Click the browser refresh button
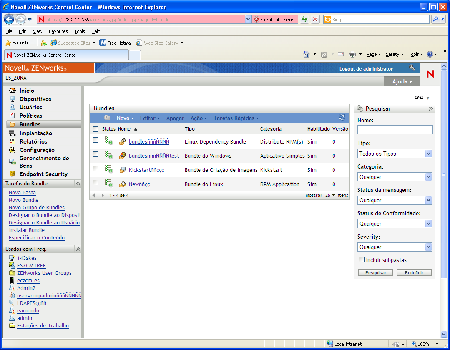 (304, 20)
